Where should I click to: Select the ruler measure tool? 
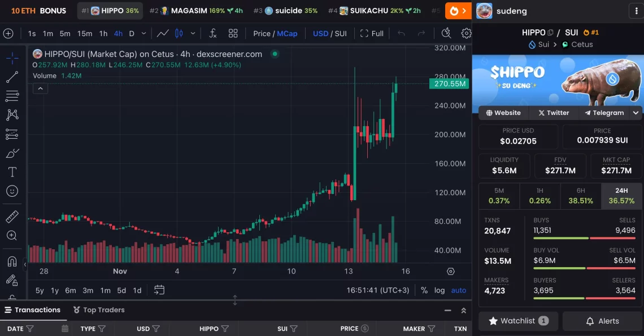[x=12, y=216]
